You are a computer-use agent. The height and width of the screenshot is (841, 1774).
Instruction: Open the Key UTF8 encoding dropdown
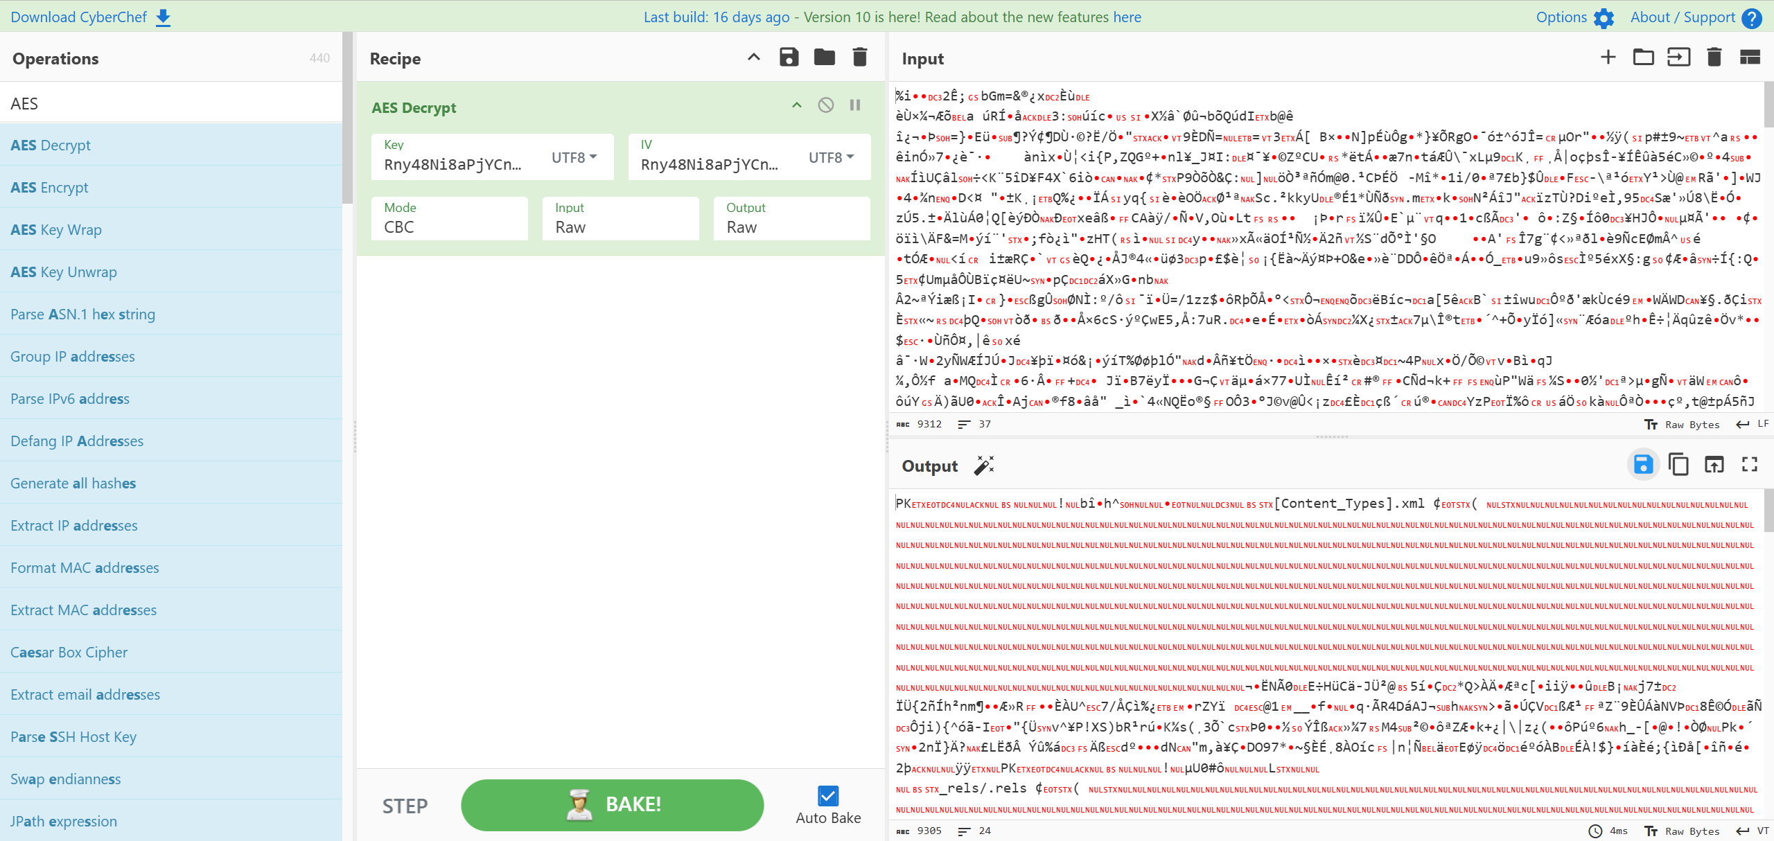pyautogui.click(x=574, y=157)
